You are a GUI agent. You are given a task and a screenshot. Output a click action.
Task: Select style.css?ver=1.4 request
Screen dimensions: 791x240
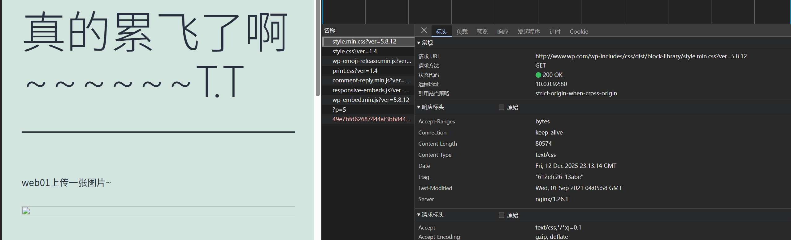[x=368, y=51]
